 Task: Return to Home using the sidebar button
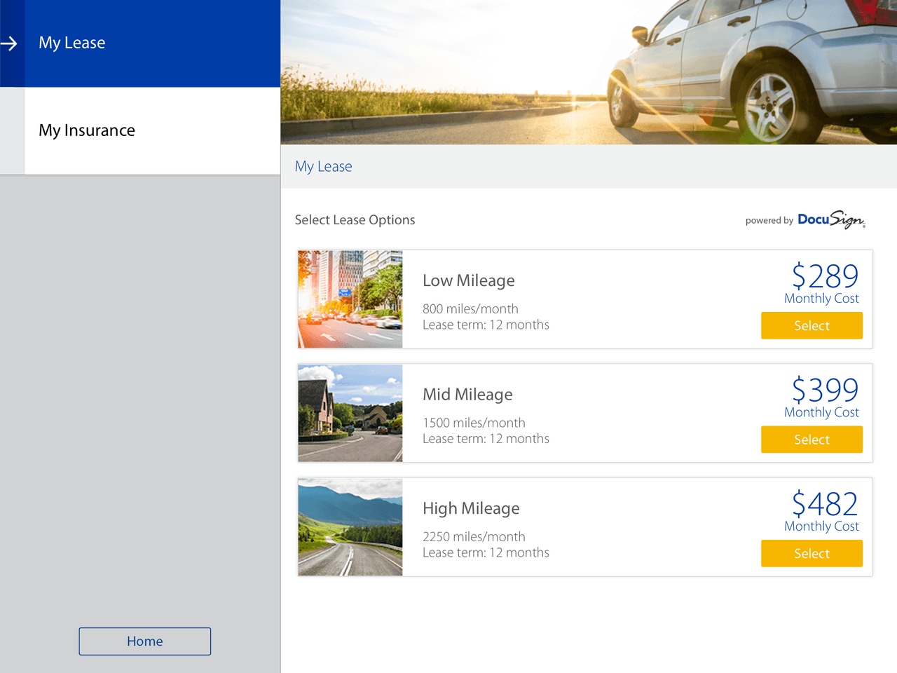click(x=144, y=641)
